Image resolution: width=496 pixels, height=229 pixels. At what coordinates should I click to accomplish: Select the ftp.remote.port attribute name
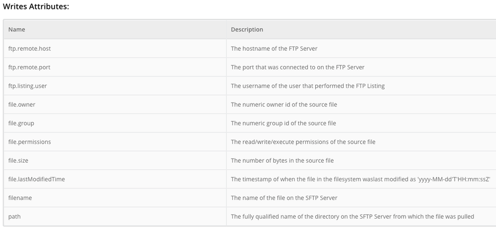click(x=29, y=67)
